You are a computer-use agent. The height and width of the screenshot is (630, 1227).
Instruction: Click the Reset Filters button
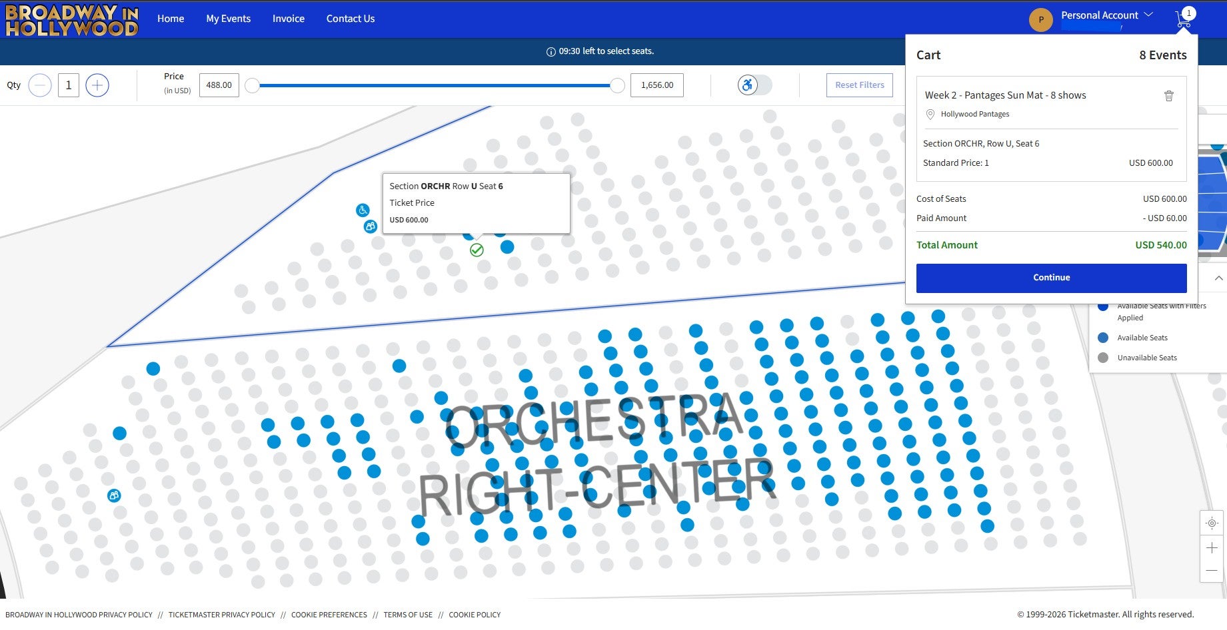click(860, 85)
